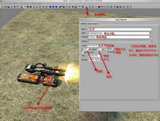The width and height of the screenshot is (160, 121).
Task: Open the Window menu
Action: 15,4
